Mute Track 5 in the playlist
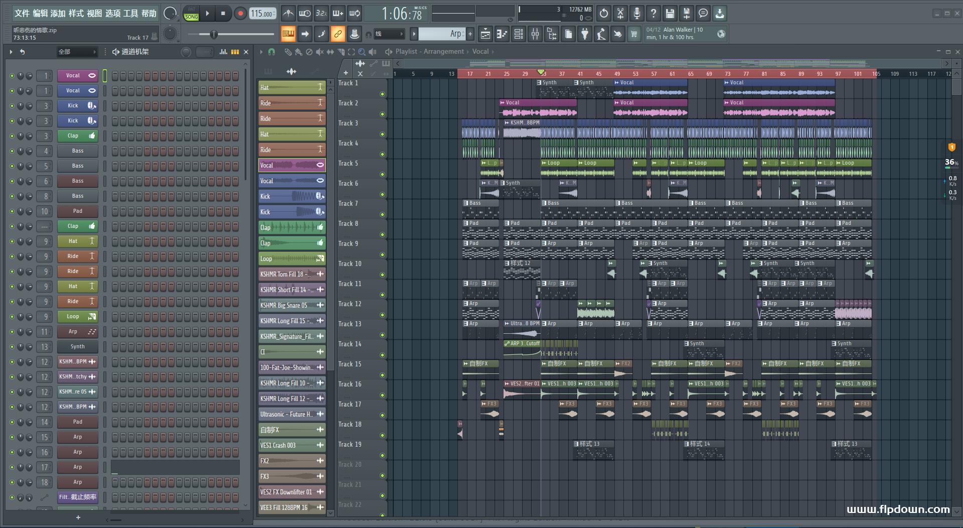The width and height of the screenshot is (963, 528). tap(382, 174)
